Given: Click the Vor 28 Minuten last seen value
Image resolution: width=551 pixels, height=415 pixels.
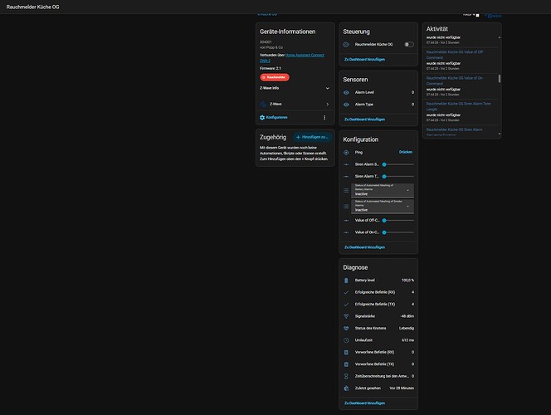Looking at the screenshot, I should (x=402, y=388).
